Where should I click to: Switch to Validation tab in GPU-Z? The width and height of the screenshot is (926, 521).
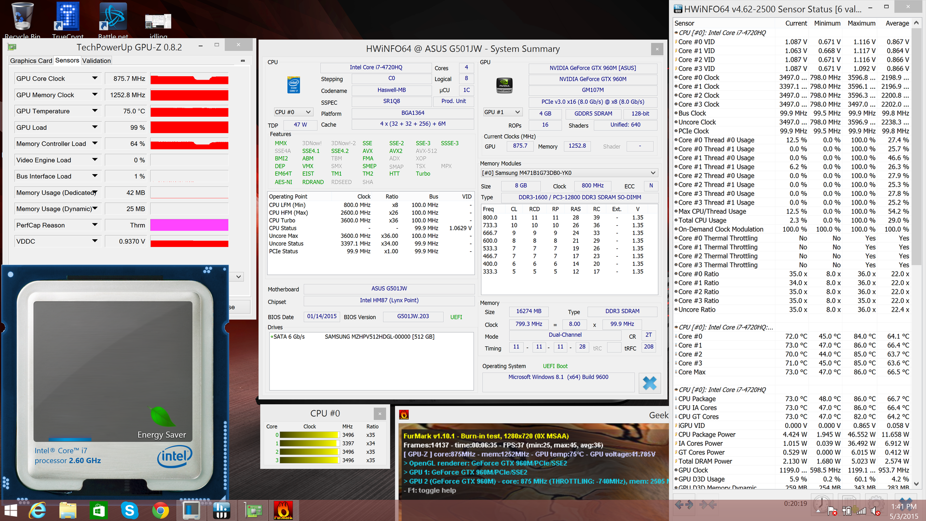[x=96, y=61]
